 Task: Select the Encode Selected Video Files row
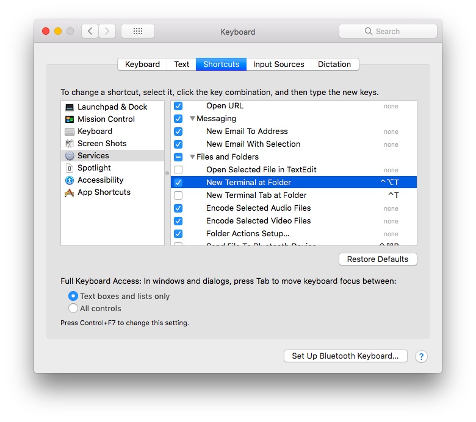point(294,221)
